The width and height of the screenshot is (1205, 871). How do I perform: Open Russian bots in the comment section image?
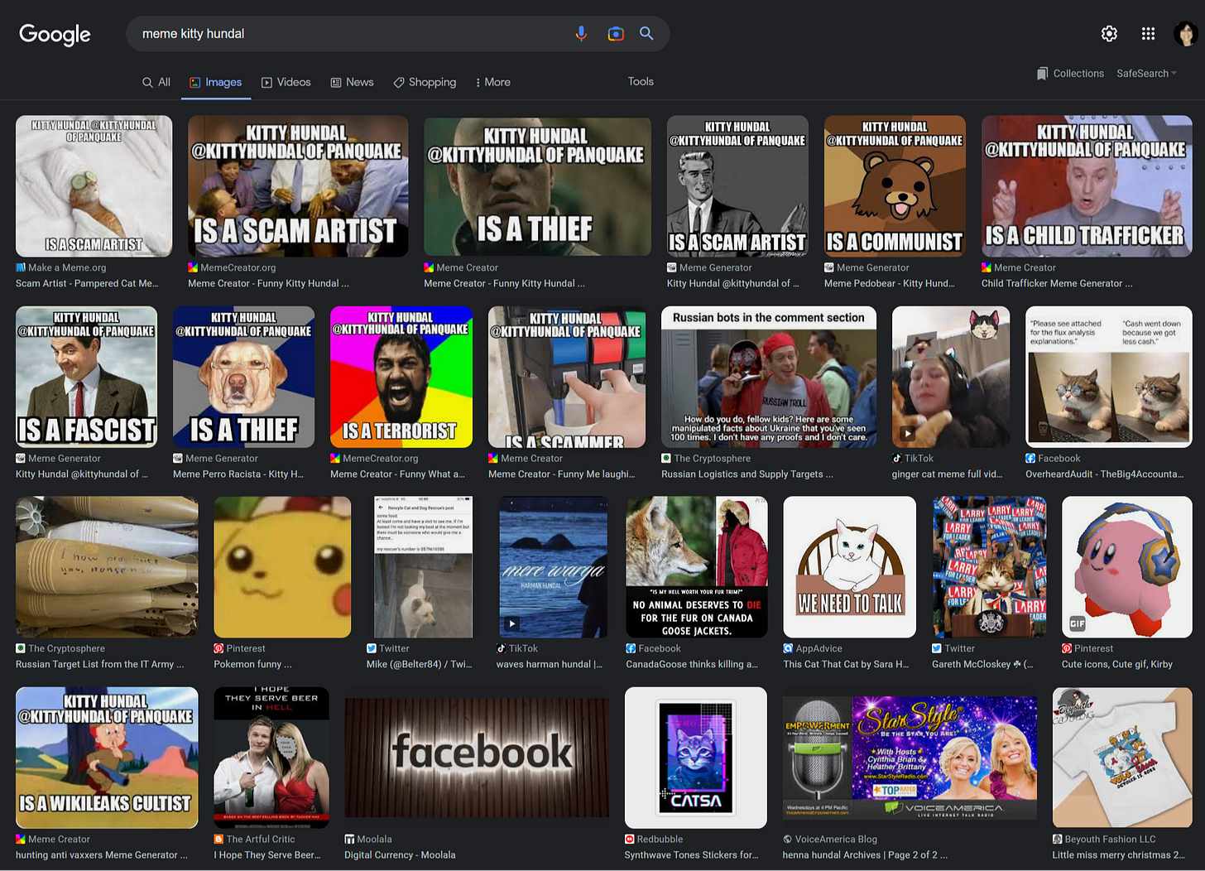pos(769,377)
